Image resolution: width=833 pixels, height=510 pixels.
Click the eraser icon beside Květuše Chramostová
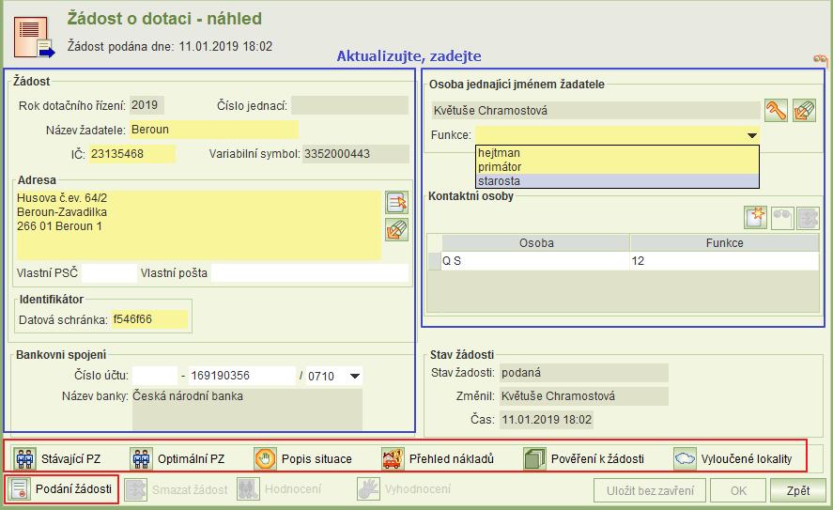[x=804, y=111]
